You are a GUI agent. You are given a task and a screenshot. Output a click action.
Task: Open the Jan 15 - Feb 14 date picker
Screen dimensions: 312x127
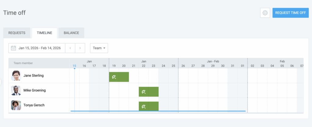[x=39, y=48]
